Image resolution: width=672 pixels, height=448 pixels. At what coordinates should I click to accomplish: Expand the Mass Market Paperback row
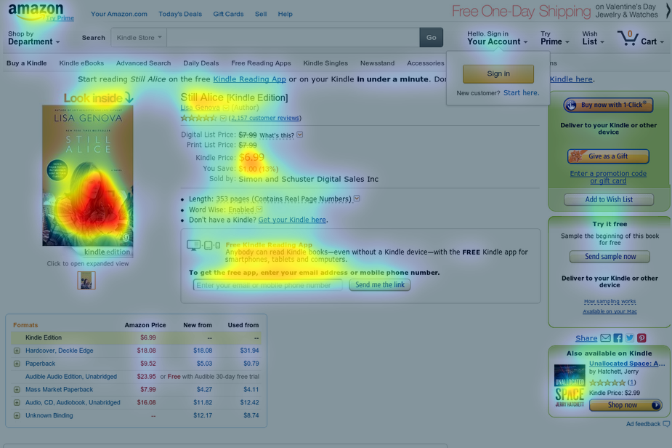[17, 390]
